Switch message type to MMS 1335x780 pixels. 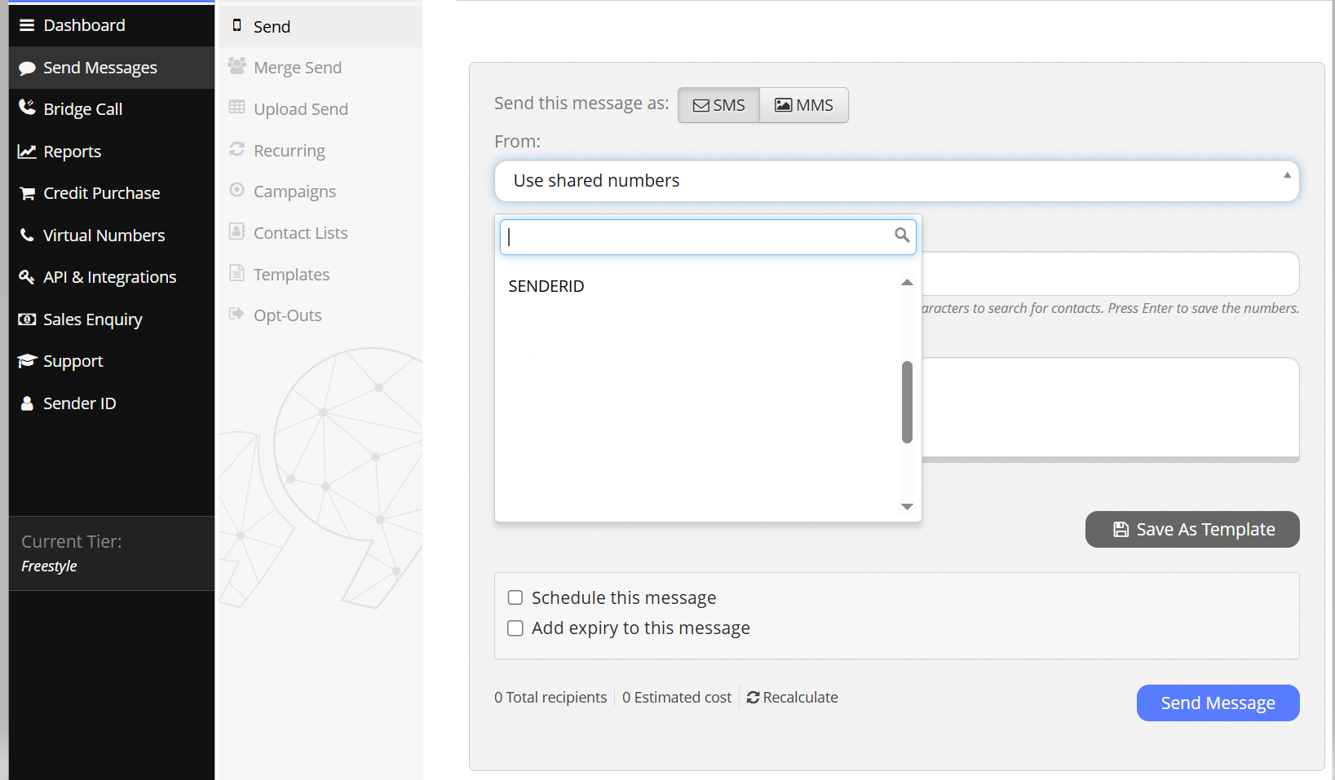[803, 105]
